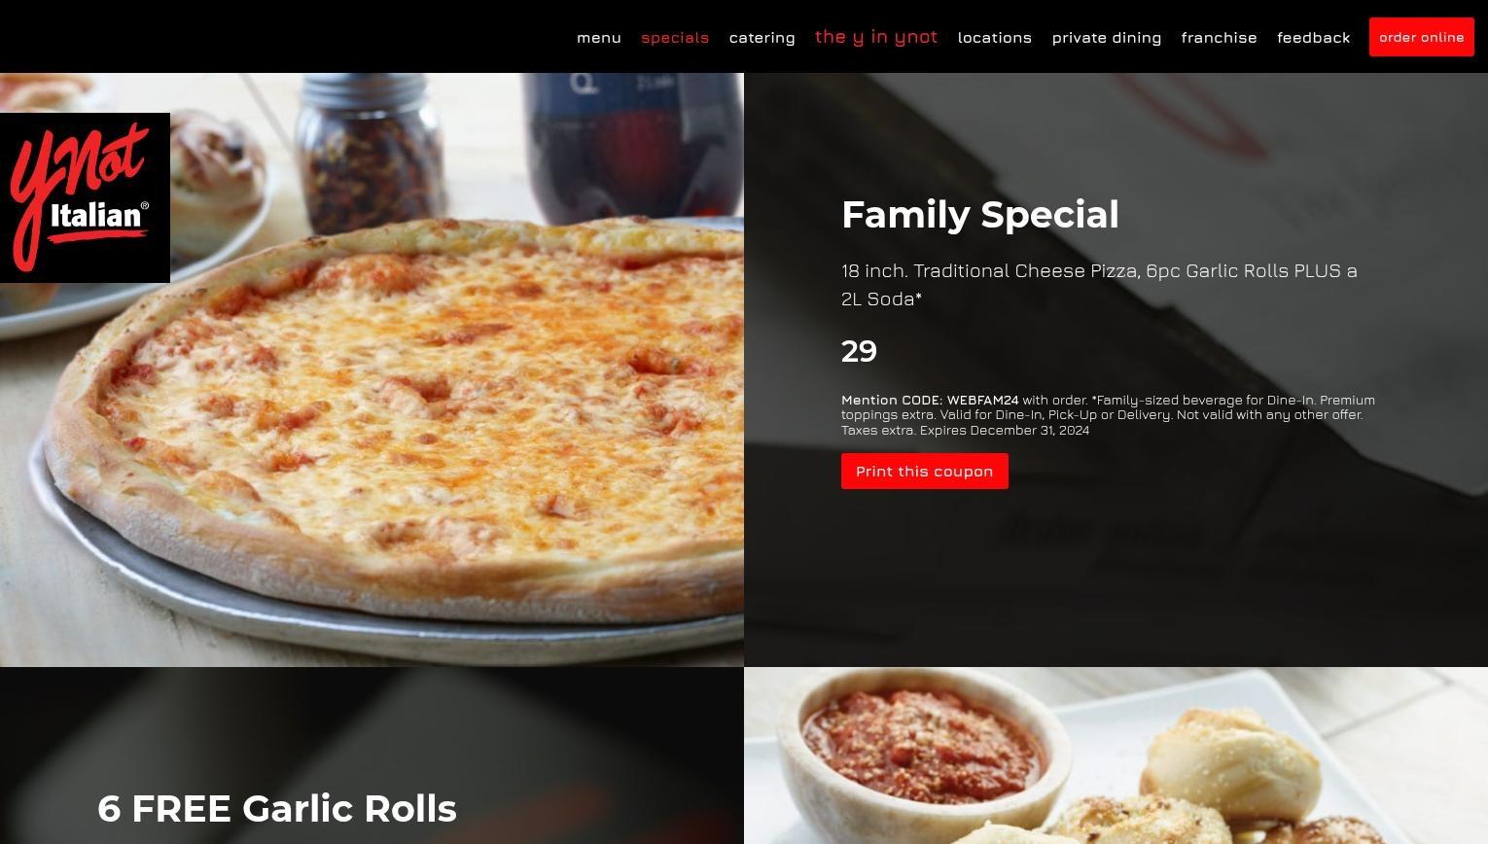Click the Ynot Italian logo
The width and height of the screenshot is (1488, 844).
pos(85,197)
